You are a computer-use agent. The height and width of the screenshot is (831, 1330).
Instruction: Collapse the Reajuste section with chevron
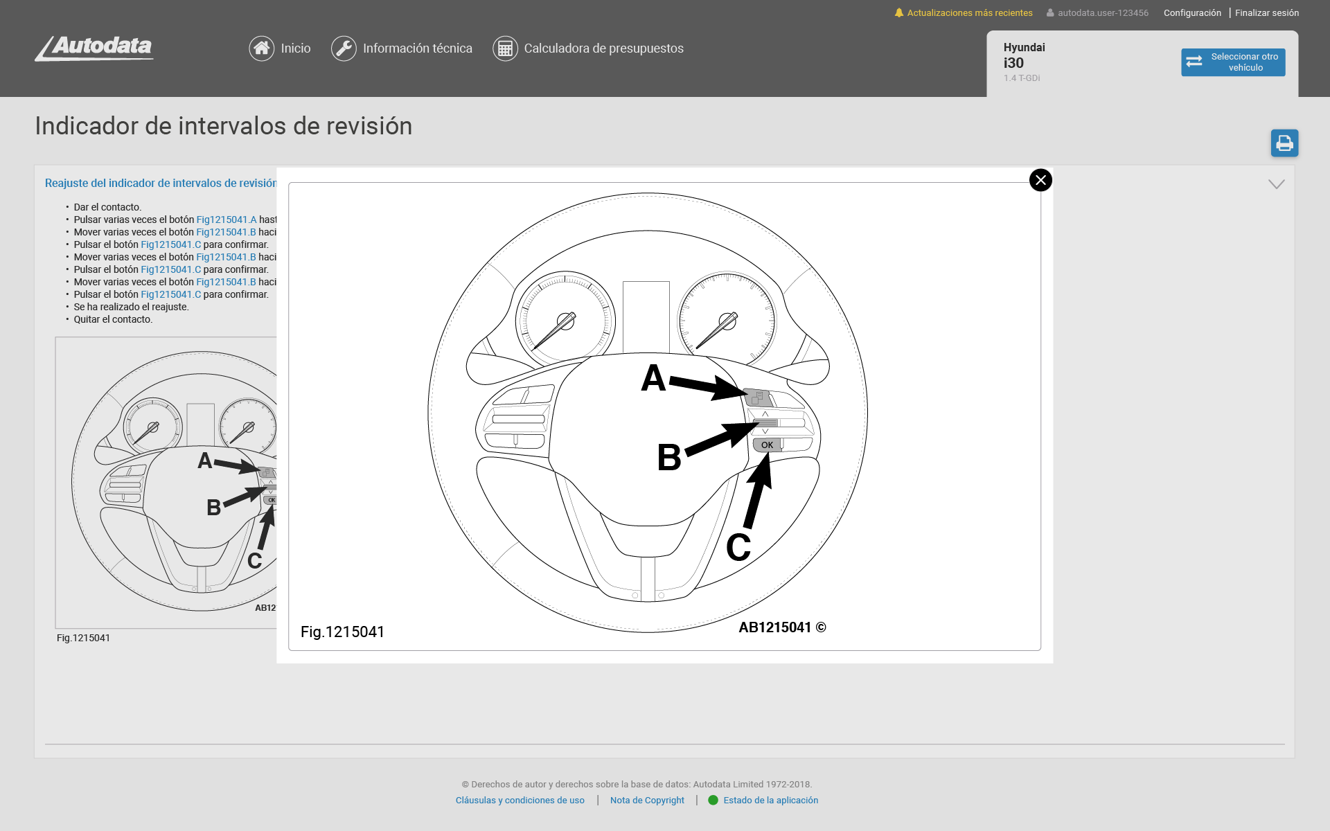click(x=1276, y=184)
